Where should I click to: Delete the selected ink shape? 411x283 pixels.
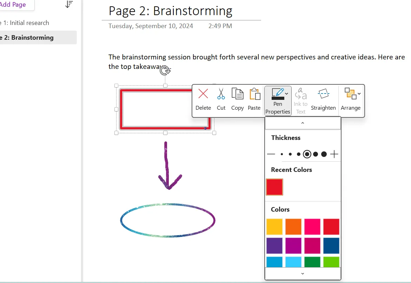point(203,100)
